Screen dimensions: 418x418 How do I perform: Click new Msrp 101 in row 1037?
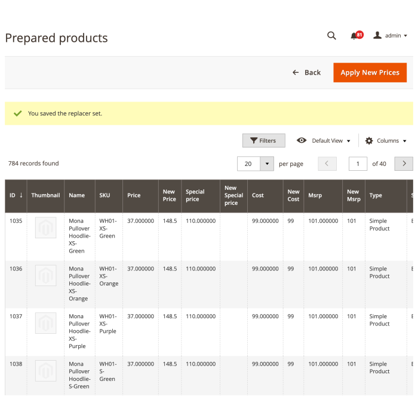[x=351, y=316]
